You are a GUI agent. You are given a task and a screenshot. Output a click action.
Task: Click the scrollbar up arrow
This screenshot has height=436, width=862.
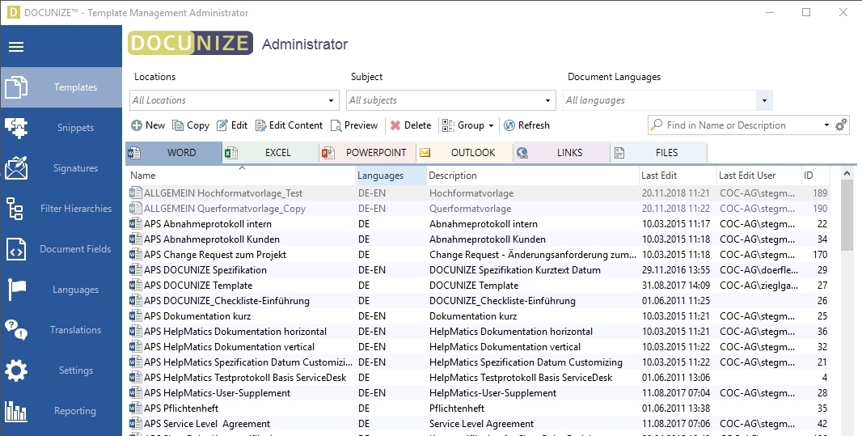pyautogui.click(x=847, y=173)
